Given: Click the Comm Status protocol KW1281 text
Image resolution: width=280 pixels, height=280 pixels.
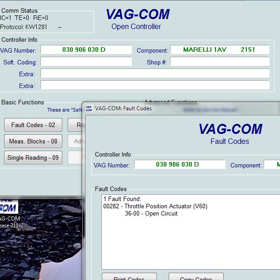Looking at the screenshot, I should tap(24, 27).
